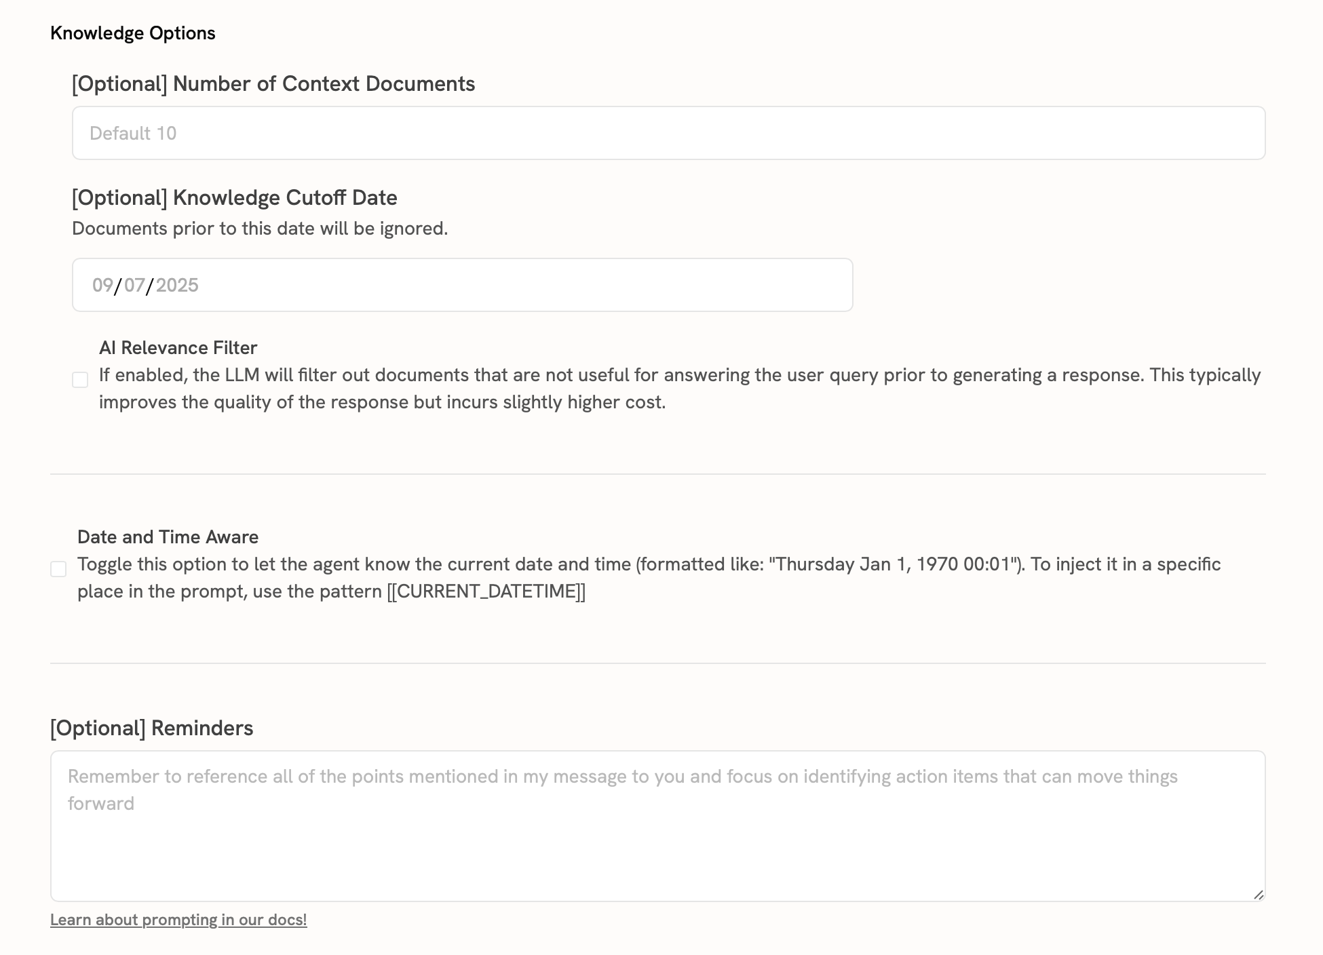The image size is (1323, 955).
Task: Toggle the Date and Time Aware option
Action: pos(59,570)
